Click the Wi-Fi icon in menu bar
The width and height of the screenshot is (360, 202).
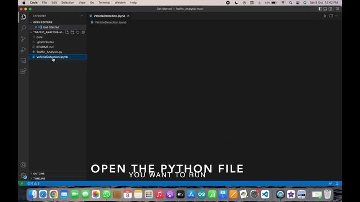click(283, 2)
